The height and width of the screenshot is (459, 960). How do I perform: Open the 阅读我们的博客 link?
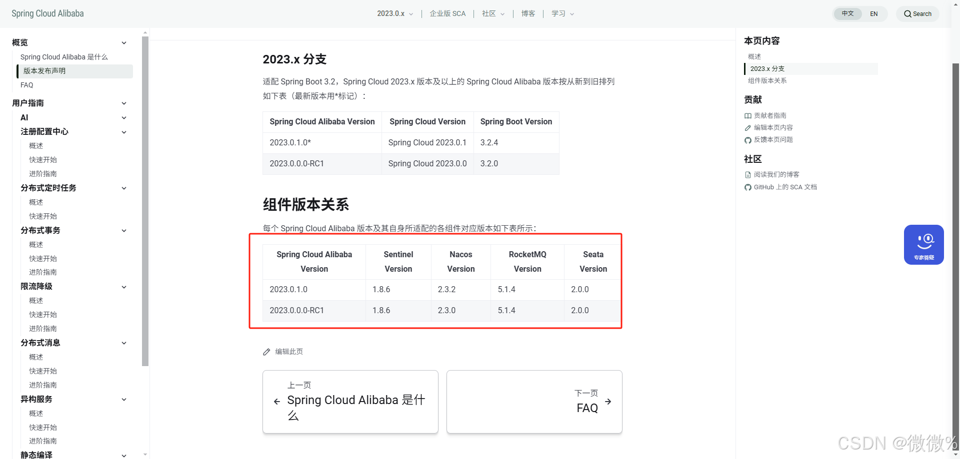pos(776,175)
